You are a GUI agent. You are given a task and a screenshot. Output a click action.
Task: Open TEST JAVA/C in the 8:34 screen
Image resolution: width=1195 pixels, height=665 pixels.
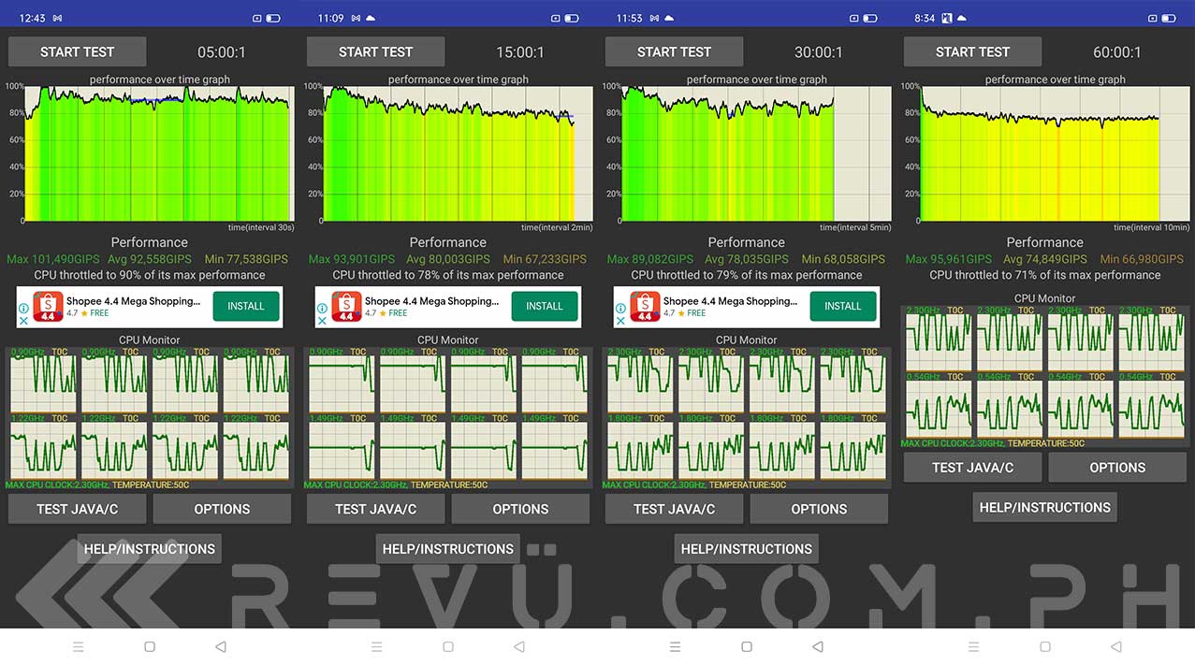972,468
